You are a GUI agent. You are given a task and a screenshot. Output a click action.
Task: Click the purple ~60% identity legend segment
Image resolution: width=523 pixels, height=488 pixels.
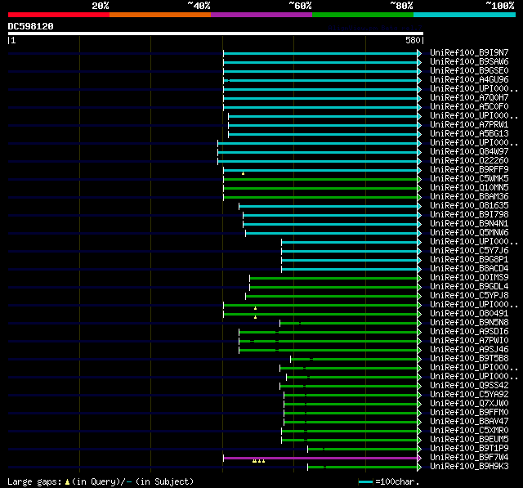coord(261,15)
